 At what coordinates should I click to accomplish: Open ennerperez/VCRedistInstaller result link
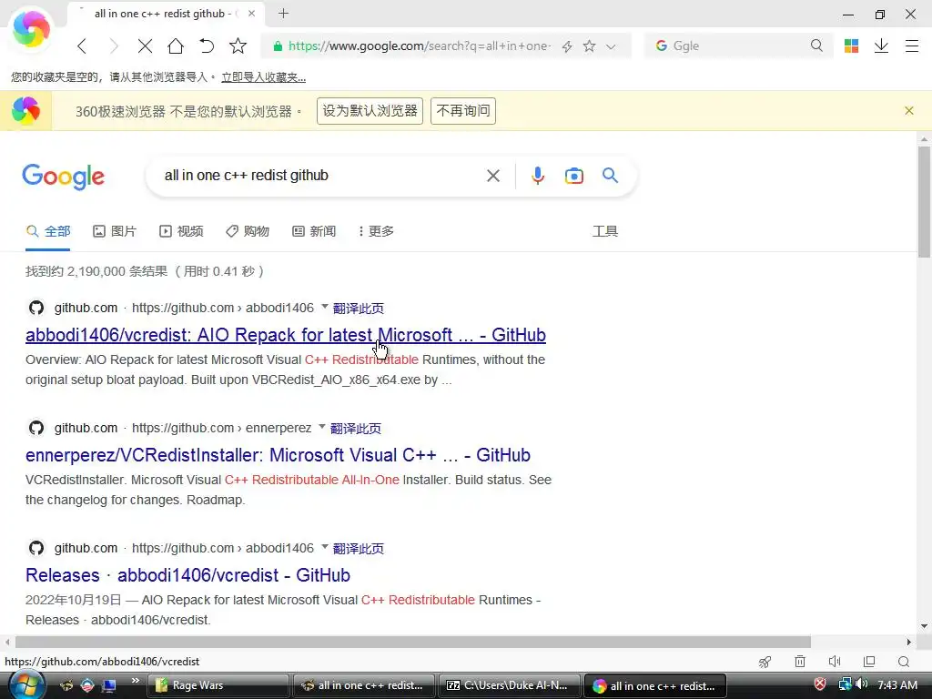278,455
